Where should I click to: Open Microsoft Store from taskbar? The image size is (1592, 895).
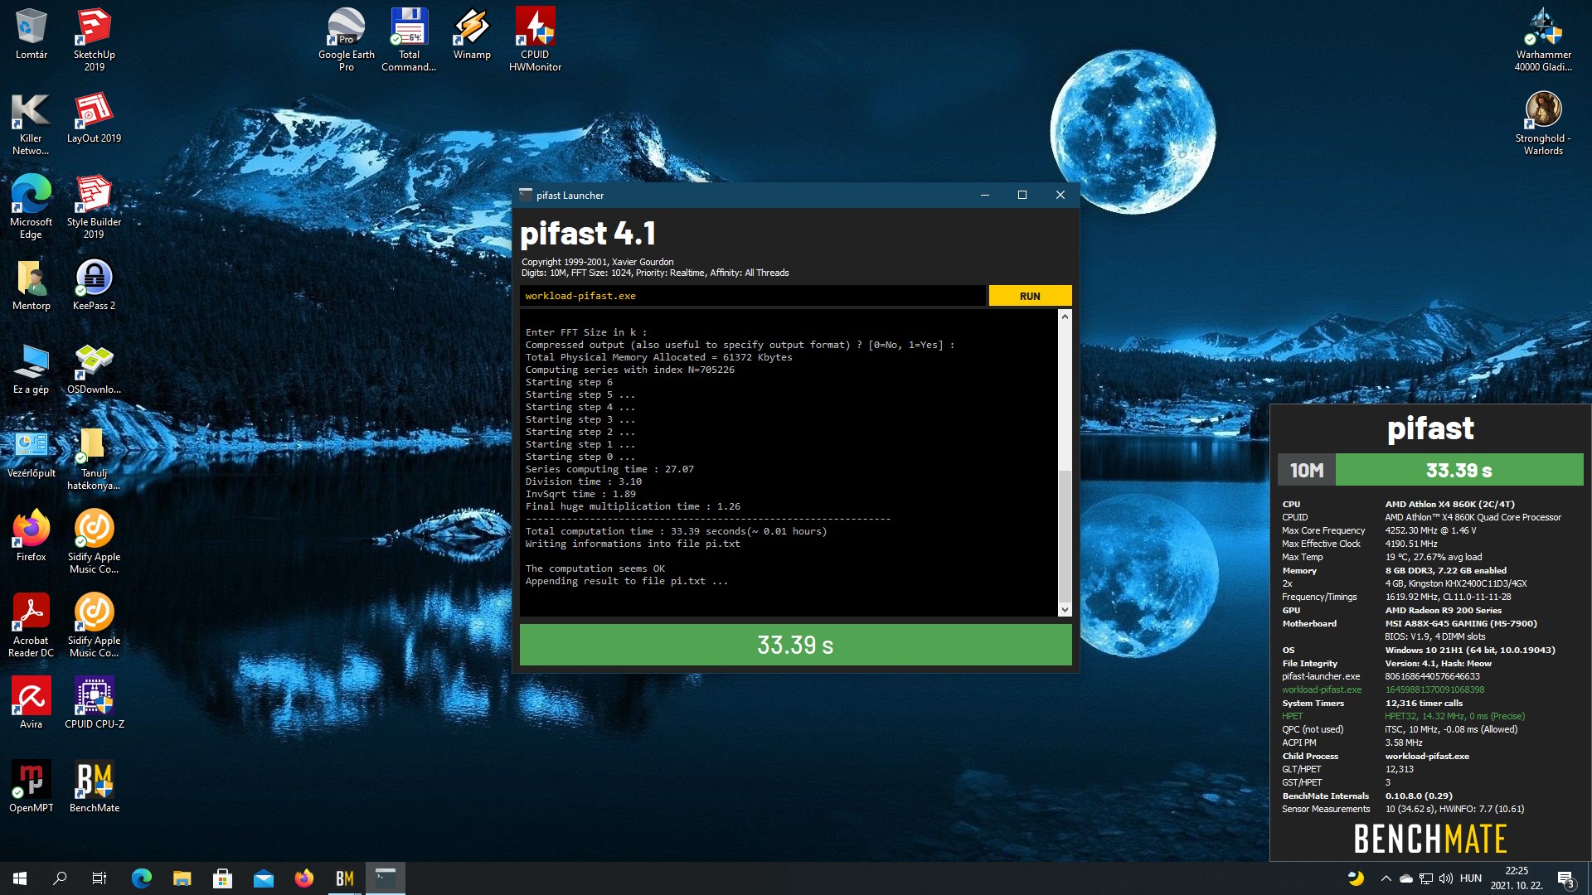222,878
